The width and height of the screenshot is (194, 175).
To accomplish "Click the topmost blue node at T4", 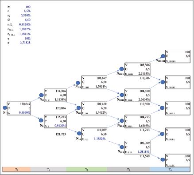I will coord(163,56).
